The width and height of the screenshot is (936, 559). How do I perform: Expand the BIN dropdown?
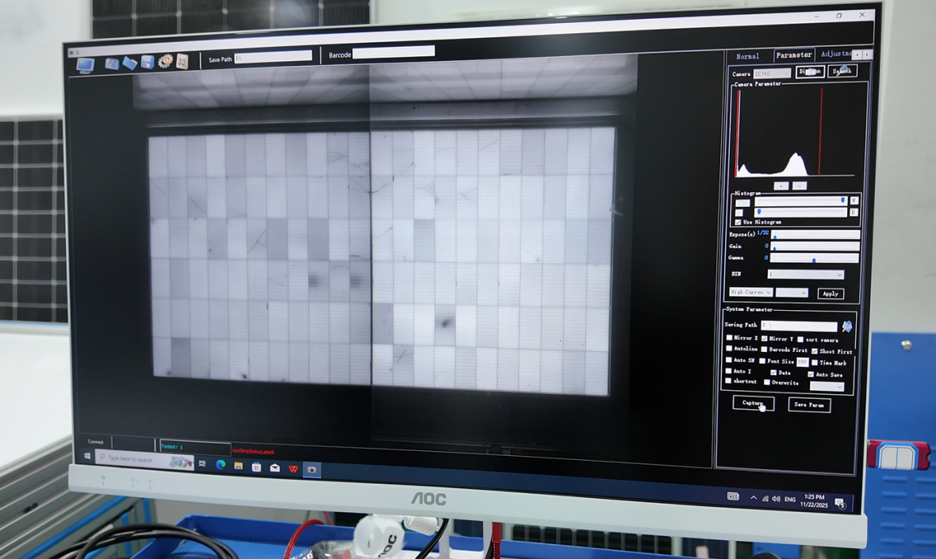pyautogui.click(x=806, y=275)
